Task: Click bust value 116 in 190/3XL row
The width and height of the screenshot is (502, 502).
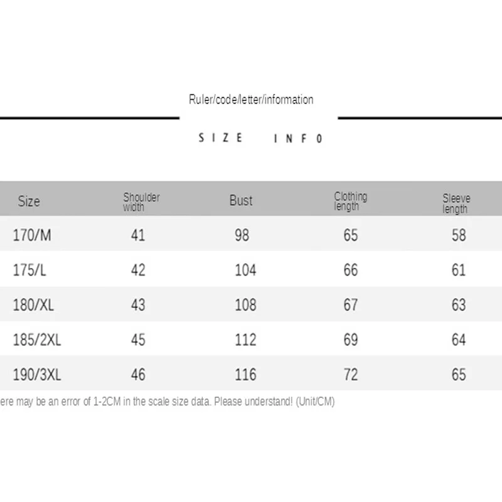Action: [x=245, y=375]
